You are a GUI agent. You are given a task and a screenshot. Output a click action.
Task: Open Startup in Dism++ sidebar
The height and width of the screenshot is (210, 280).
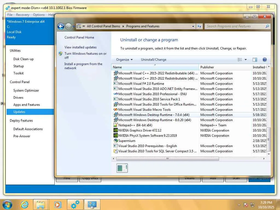[x=18, y=66]
